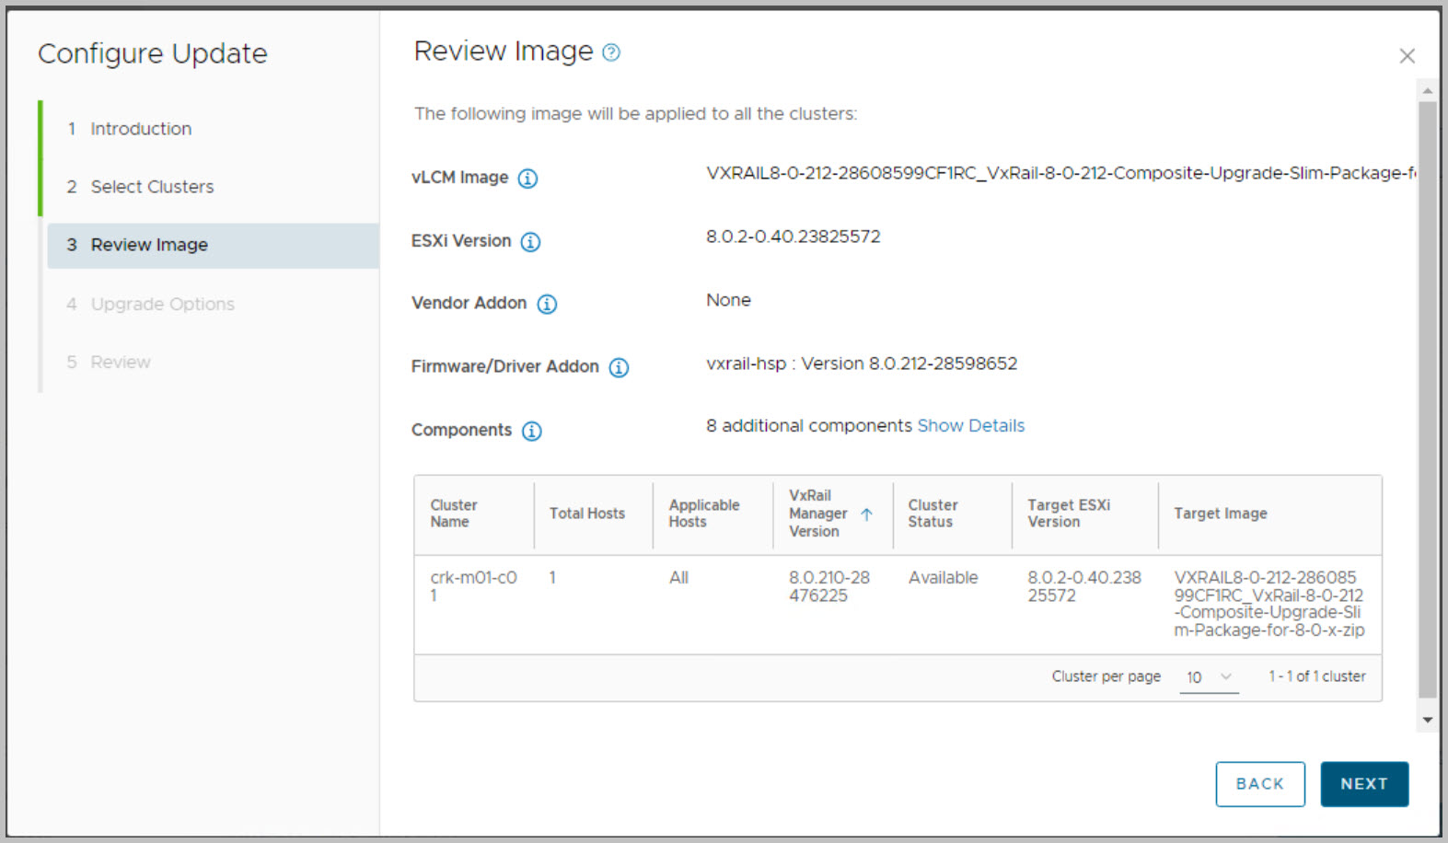1448x843 pixels.
Task: Click the Vendor Addon info icon
Action: (x=547, y=304)
